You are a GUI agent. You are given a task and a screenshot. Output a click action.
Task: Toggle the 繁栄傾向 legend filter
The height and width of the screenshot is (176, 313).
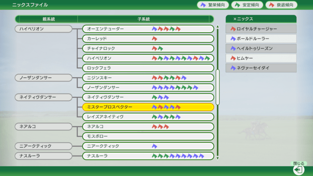(x=213, y=5)
